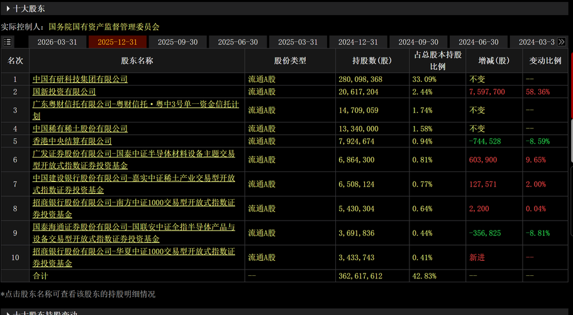
Task: Click the 9.65% change ratio cell
Action: click(536, 160)
